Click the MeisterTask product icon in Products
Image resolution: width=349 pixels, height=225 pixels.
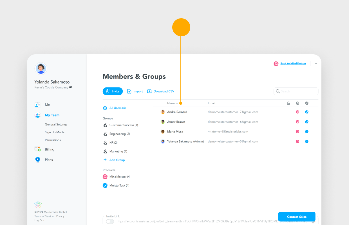click(x=105, y=185)
